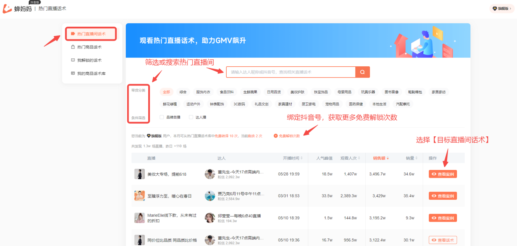Check the 达人播 checkbox
517x246 pixels.
(191, 117)
